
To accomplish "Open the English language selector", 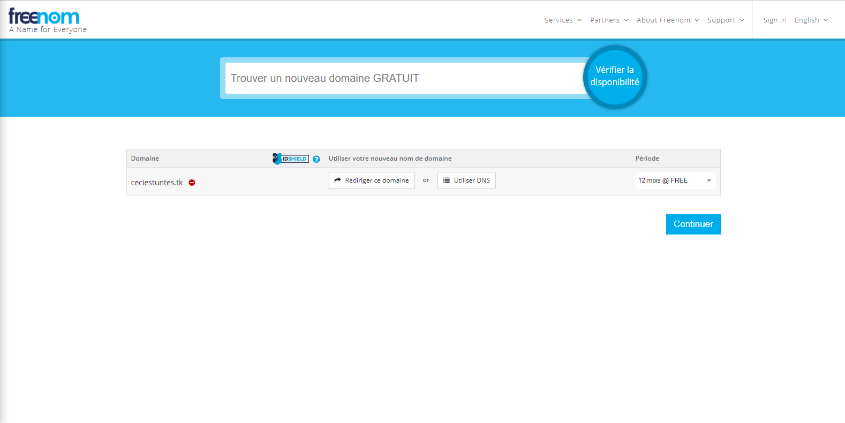I will pyautogui.click(x=811, y=20).
